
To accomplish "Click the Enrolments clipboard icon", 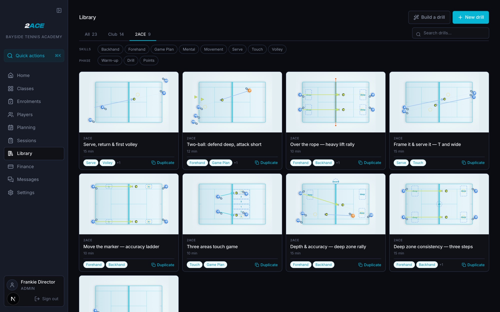I will [10, 101].
